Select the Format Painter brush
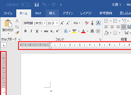Screen dimensions: 131x95 coord(17,33)
